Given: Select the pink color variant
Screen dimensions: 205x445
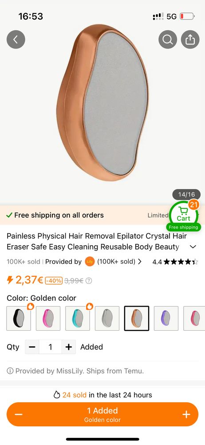Looking at the screenshot, I should [48, 319].
